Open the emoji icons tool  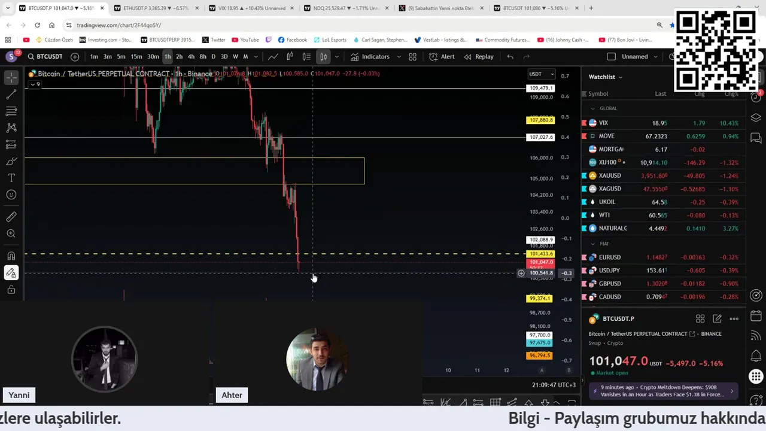coord(11,195)
